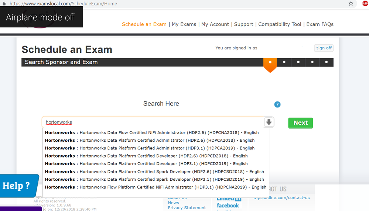Select Flow Platform NiFi Administrator HDPCNA2019 option
Screen dimensions: 369x211
point(156,187)
